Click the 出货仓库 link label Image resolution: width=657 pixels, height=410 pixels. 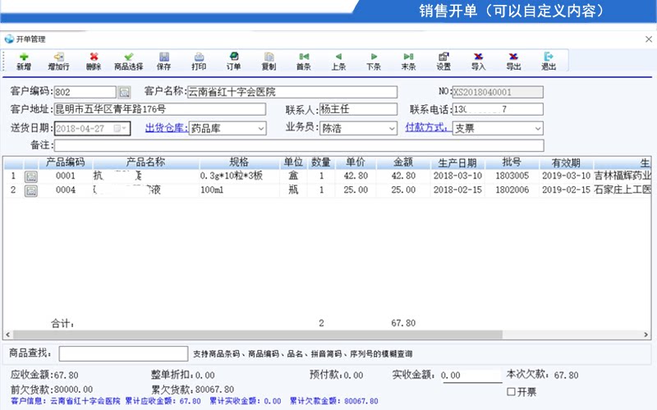[167, 128]
